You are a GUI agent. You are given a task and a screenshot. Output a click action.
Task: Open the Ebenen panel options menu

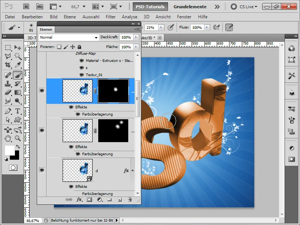137,30
